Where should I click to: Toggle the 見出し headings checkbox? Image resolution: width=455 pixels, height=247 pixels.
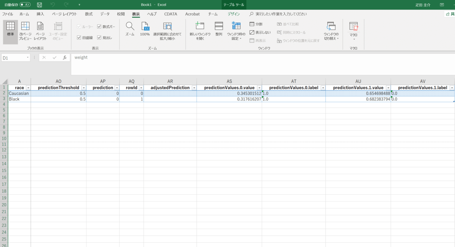click(x=99, y=38)
